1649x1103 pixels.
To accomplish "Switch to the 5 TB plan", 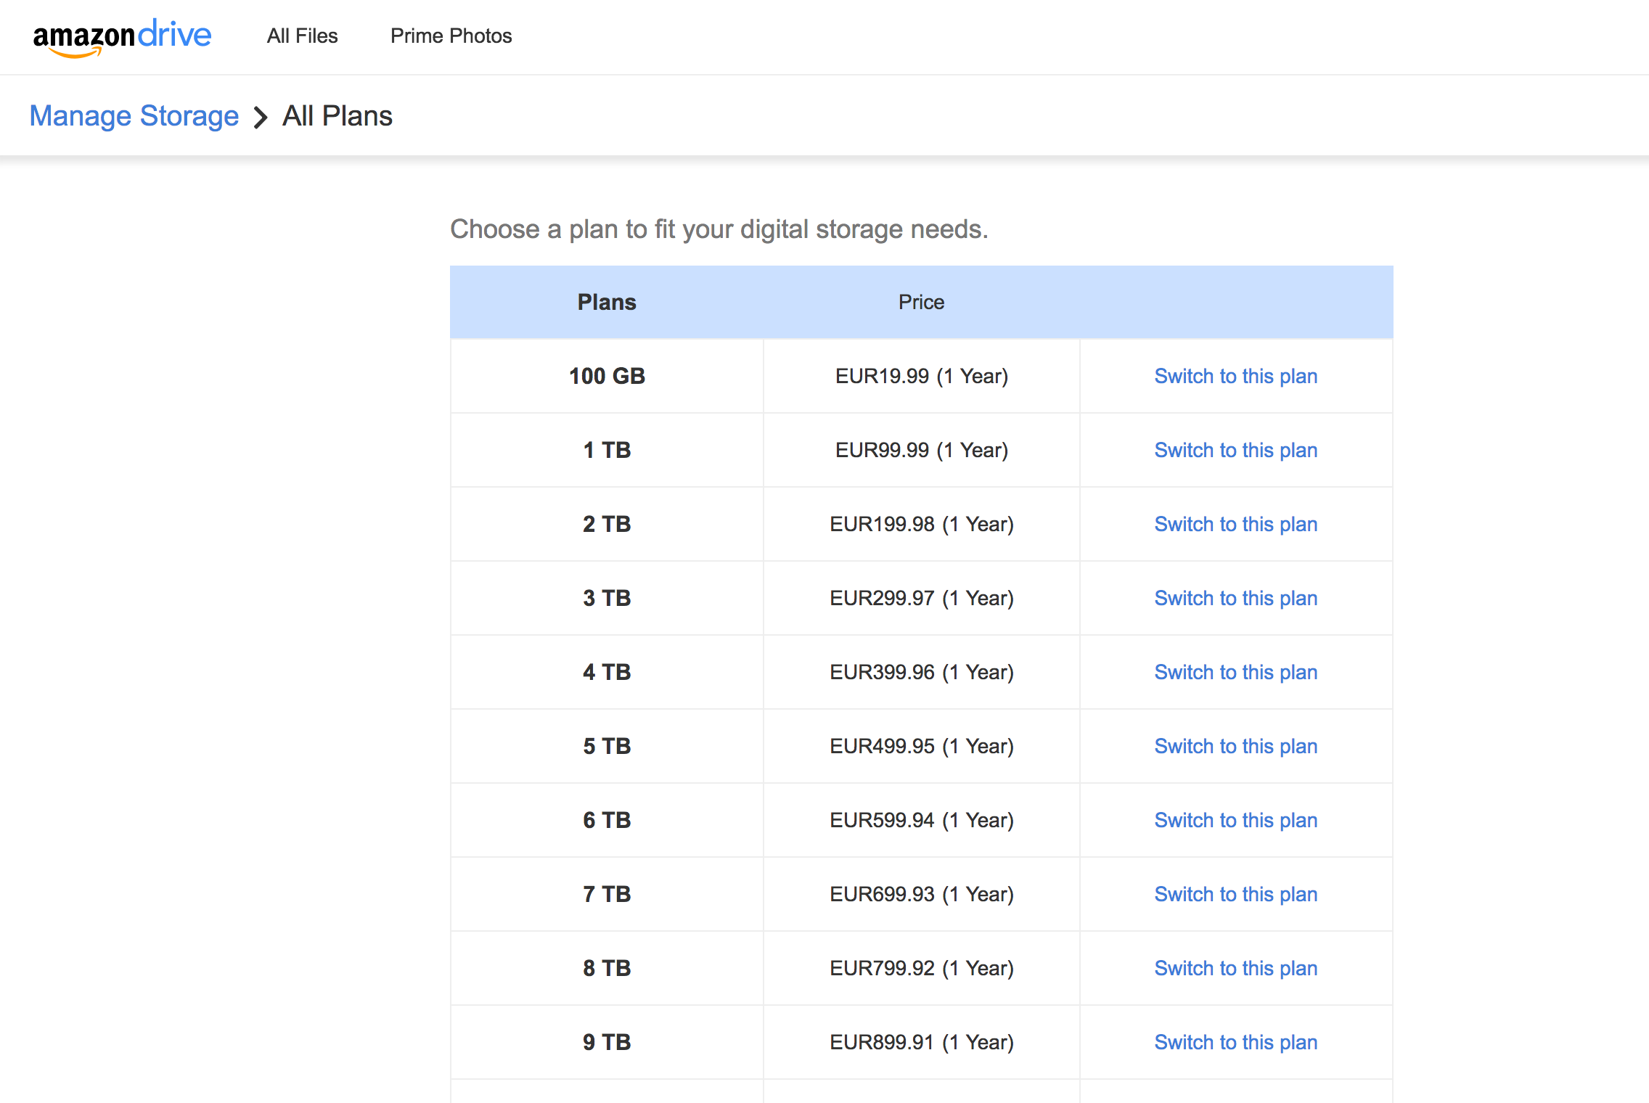I will [1235, 746].
